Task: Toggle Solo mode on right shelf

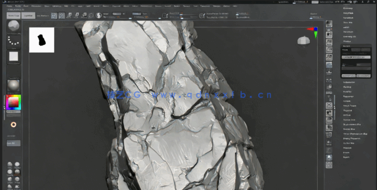Action: click(x=329, y=158)
